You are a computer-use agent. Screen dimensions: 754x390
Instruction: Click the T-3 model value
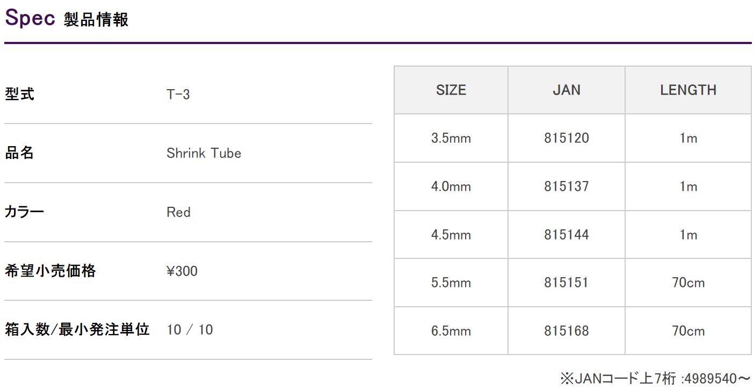click(178, 95)
